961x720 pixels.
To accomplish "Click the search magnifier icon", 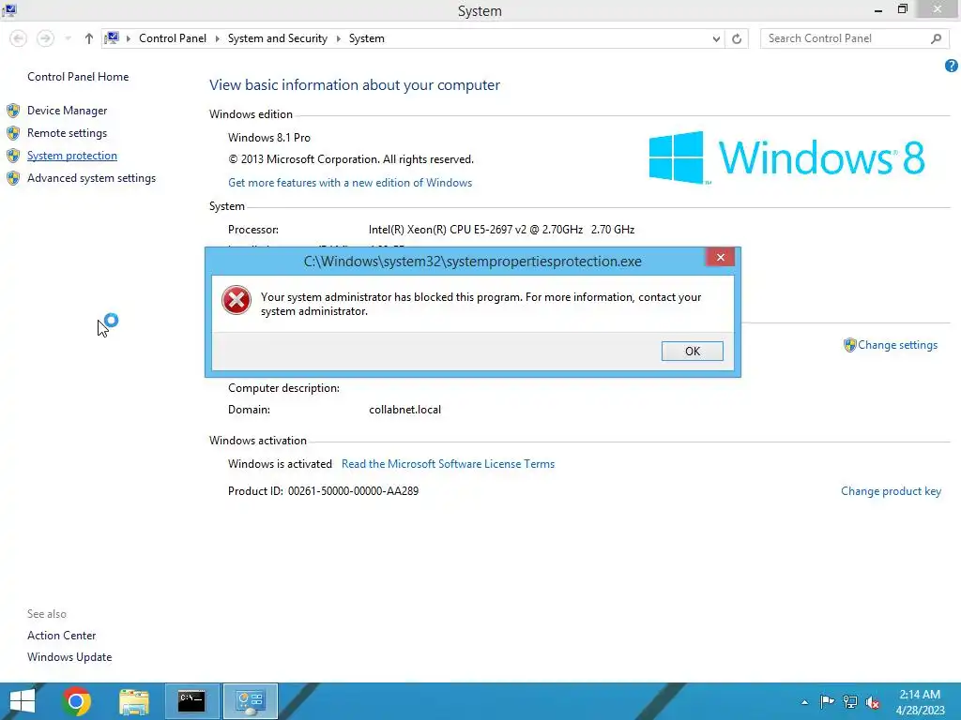I will pyautogui.click(x=936, y=38).
